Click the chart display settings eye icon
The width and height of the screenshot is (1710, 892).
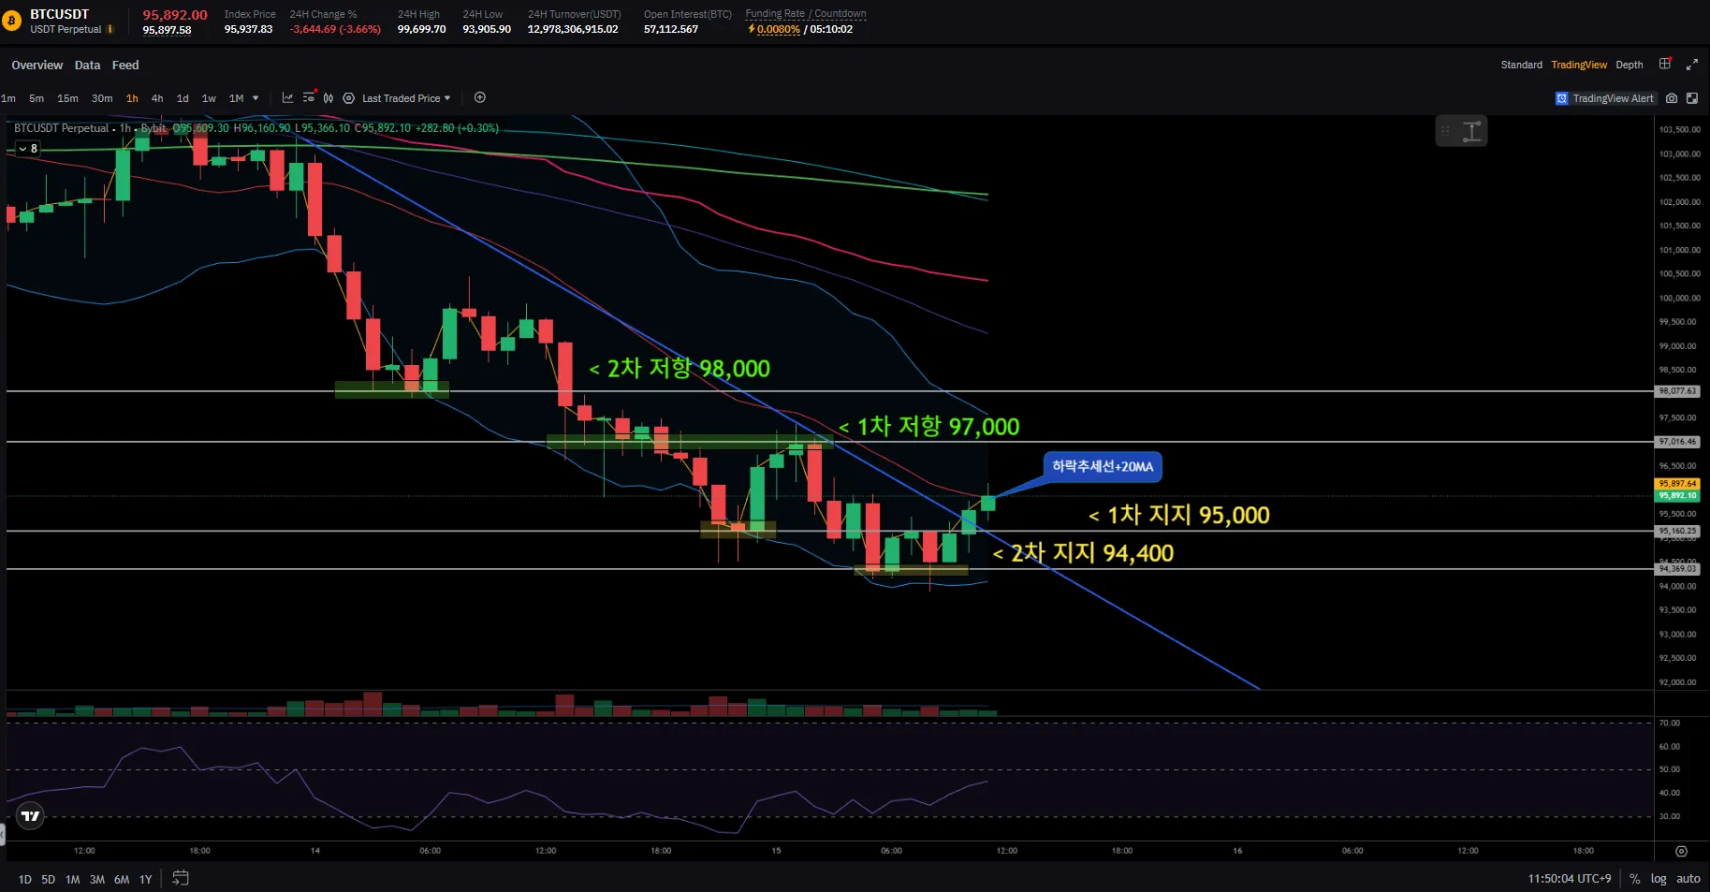point(309,98)
